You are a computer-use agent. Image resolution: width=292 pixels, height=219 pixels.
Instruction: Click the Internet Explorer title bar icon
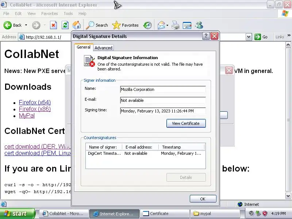coord(4,4)
